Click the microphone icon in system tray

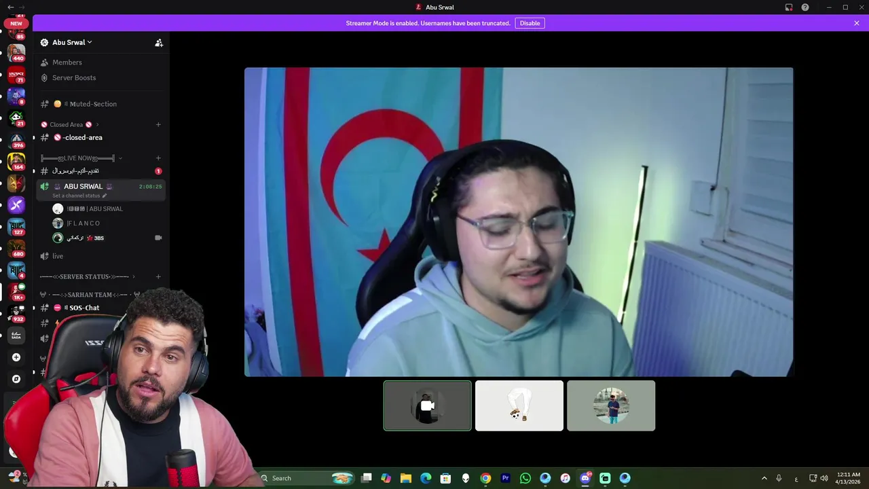click(x=779, y=478)
